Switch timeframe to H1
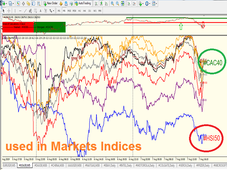 (x=79, y=11)
